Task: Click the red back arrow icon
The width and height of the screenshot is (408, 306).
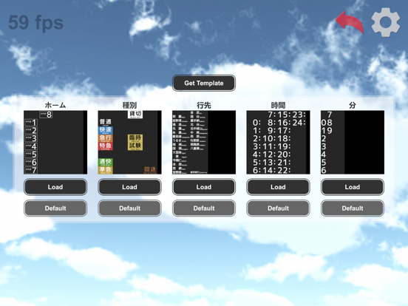Action: 349,22
